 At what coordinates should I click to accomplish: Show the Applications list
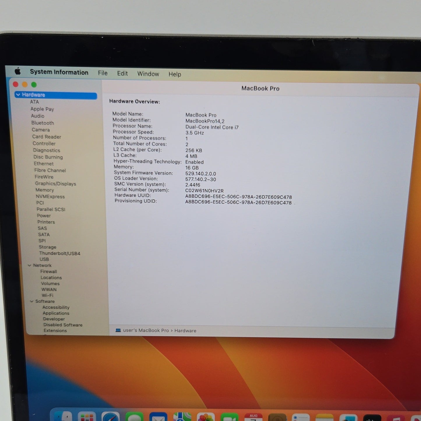(x=56, y=313)
